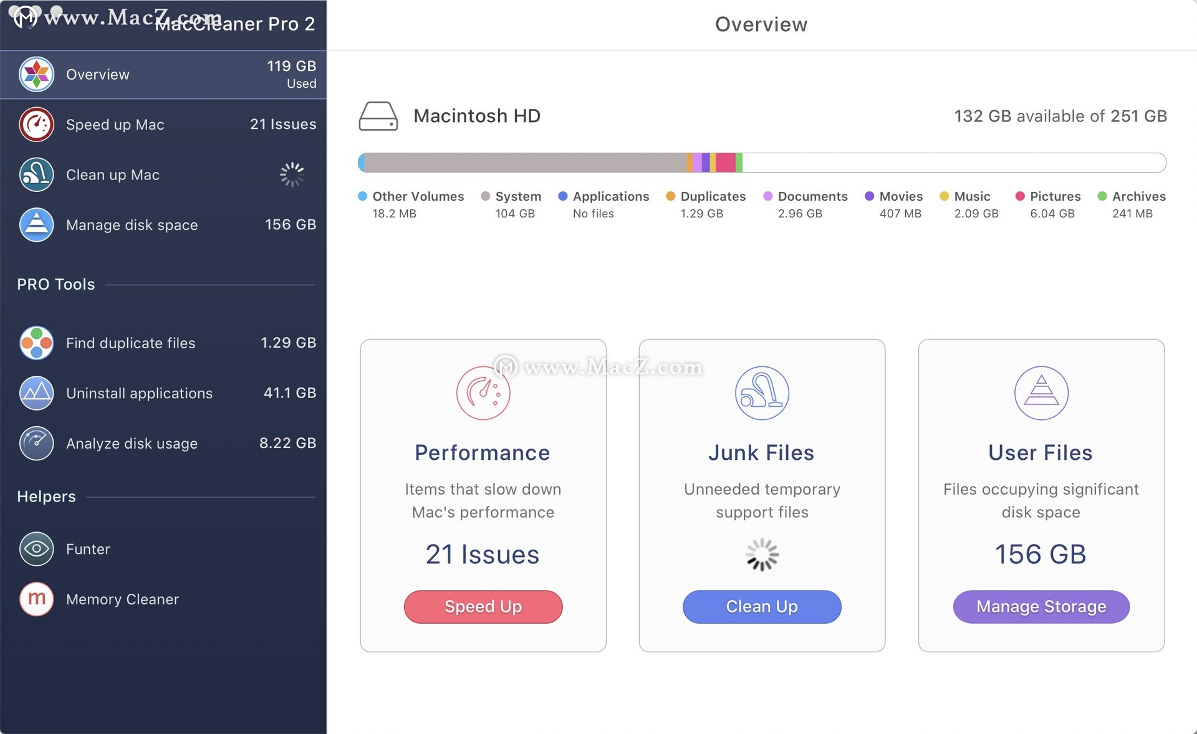
Task: Click the Junk Files card vacuum icon
Action: pos(762,393)
